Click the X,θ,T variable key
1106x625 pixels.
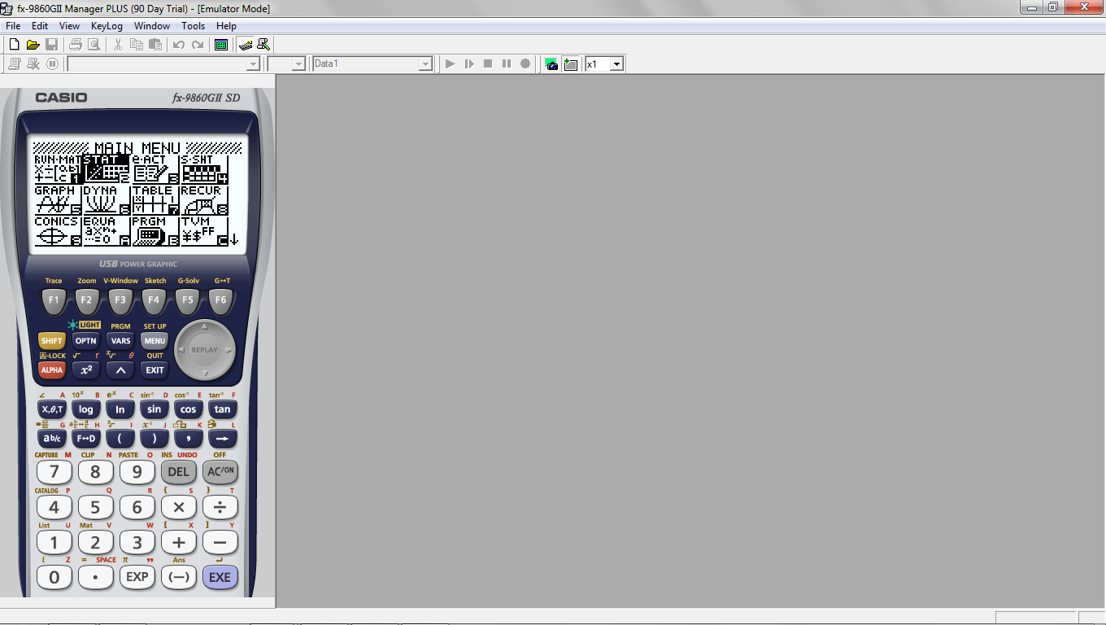53,409
